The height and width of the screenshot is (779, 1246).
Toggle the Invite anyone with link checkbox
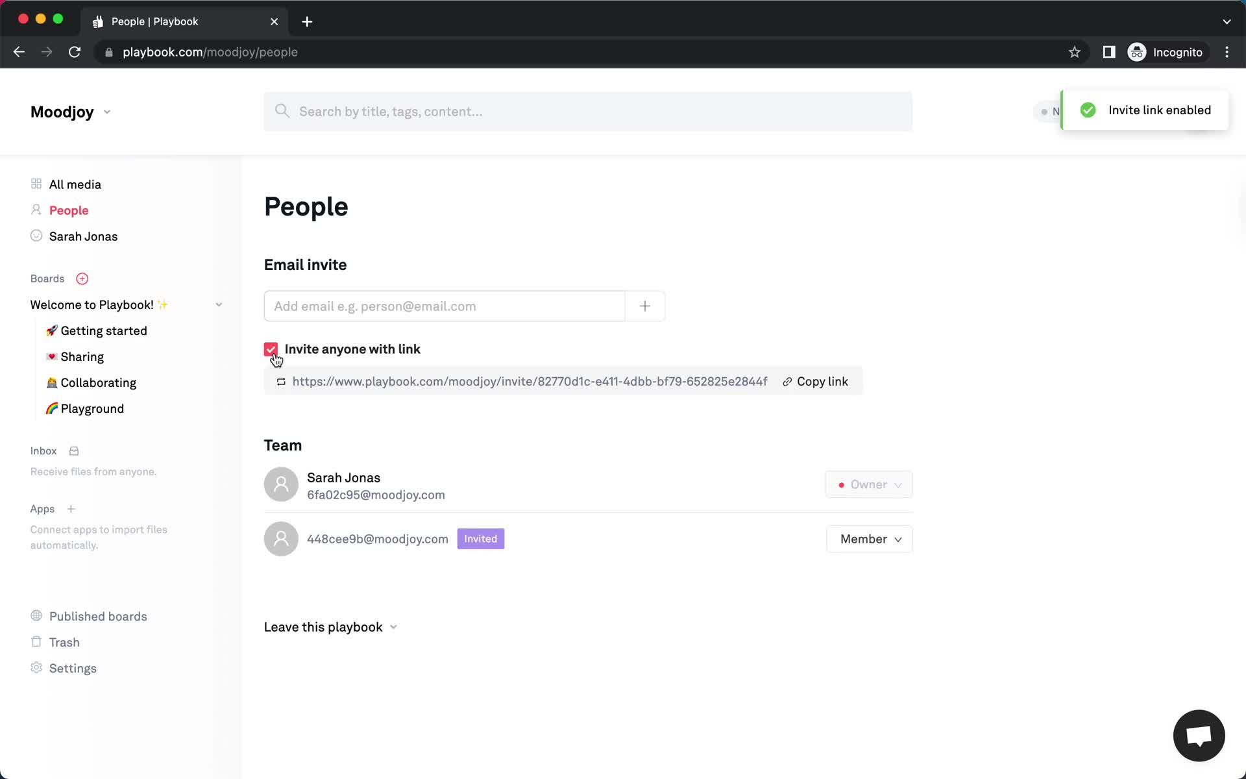pyautogui.click(x=271, y=349)
